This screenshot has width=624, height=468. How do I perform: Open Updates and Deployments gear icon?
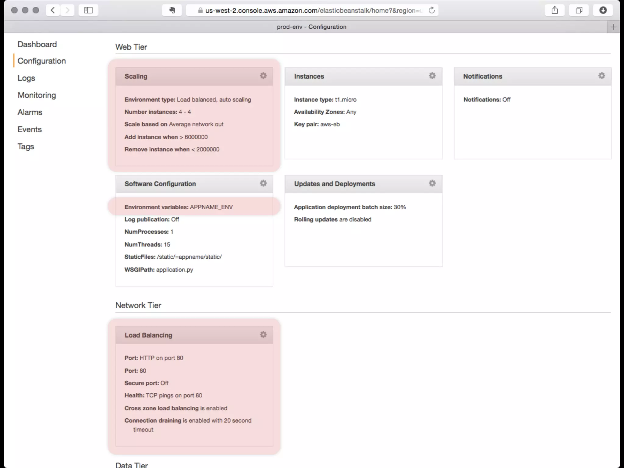(x=432, y=183)
